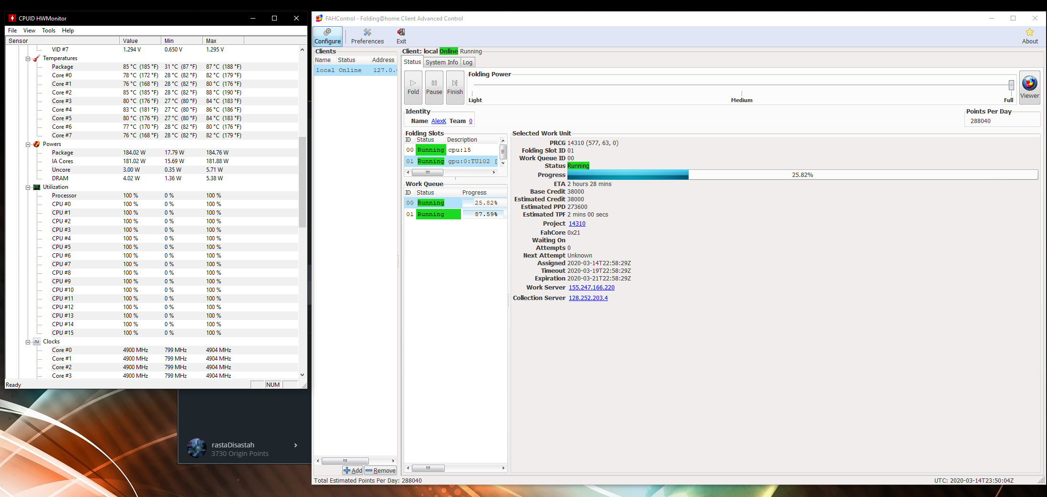Screen dimensions: 1047x497
Task: Launch the protein Viewer
Action: (x=1029, y=87)
